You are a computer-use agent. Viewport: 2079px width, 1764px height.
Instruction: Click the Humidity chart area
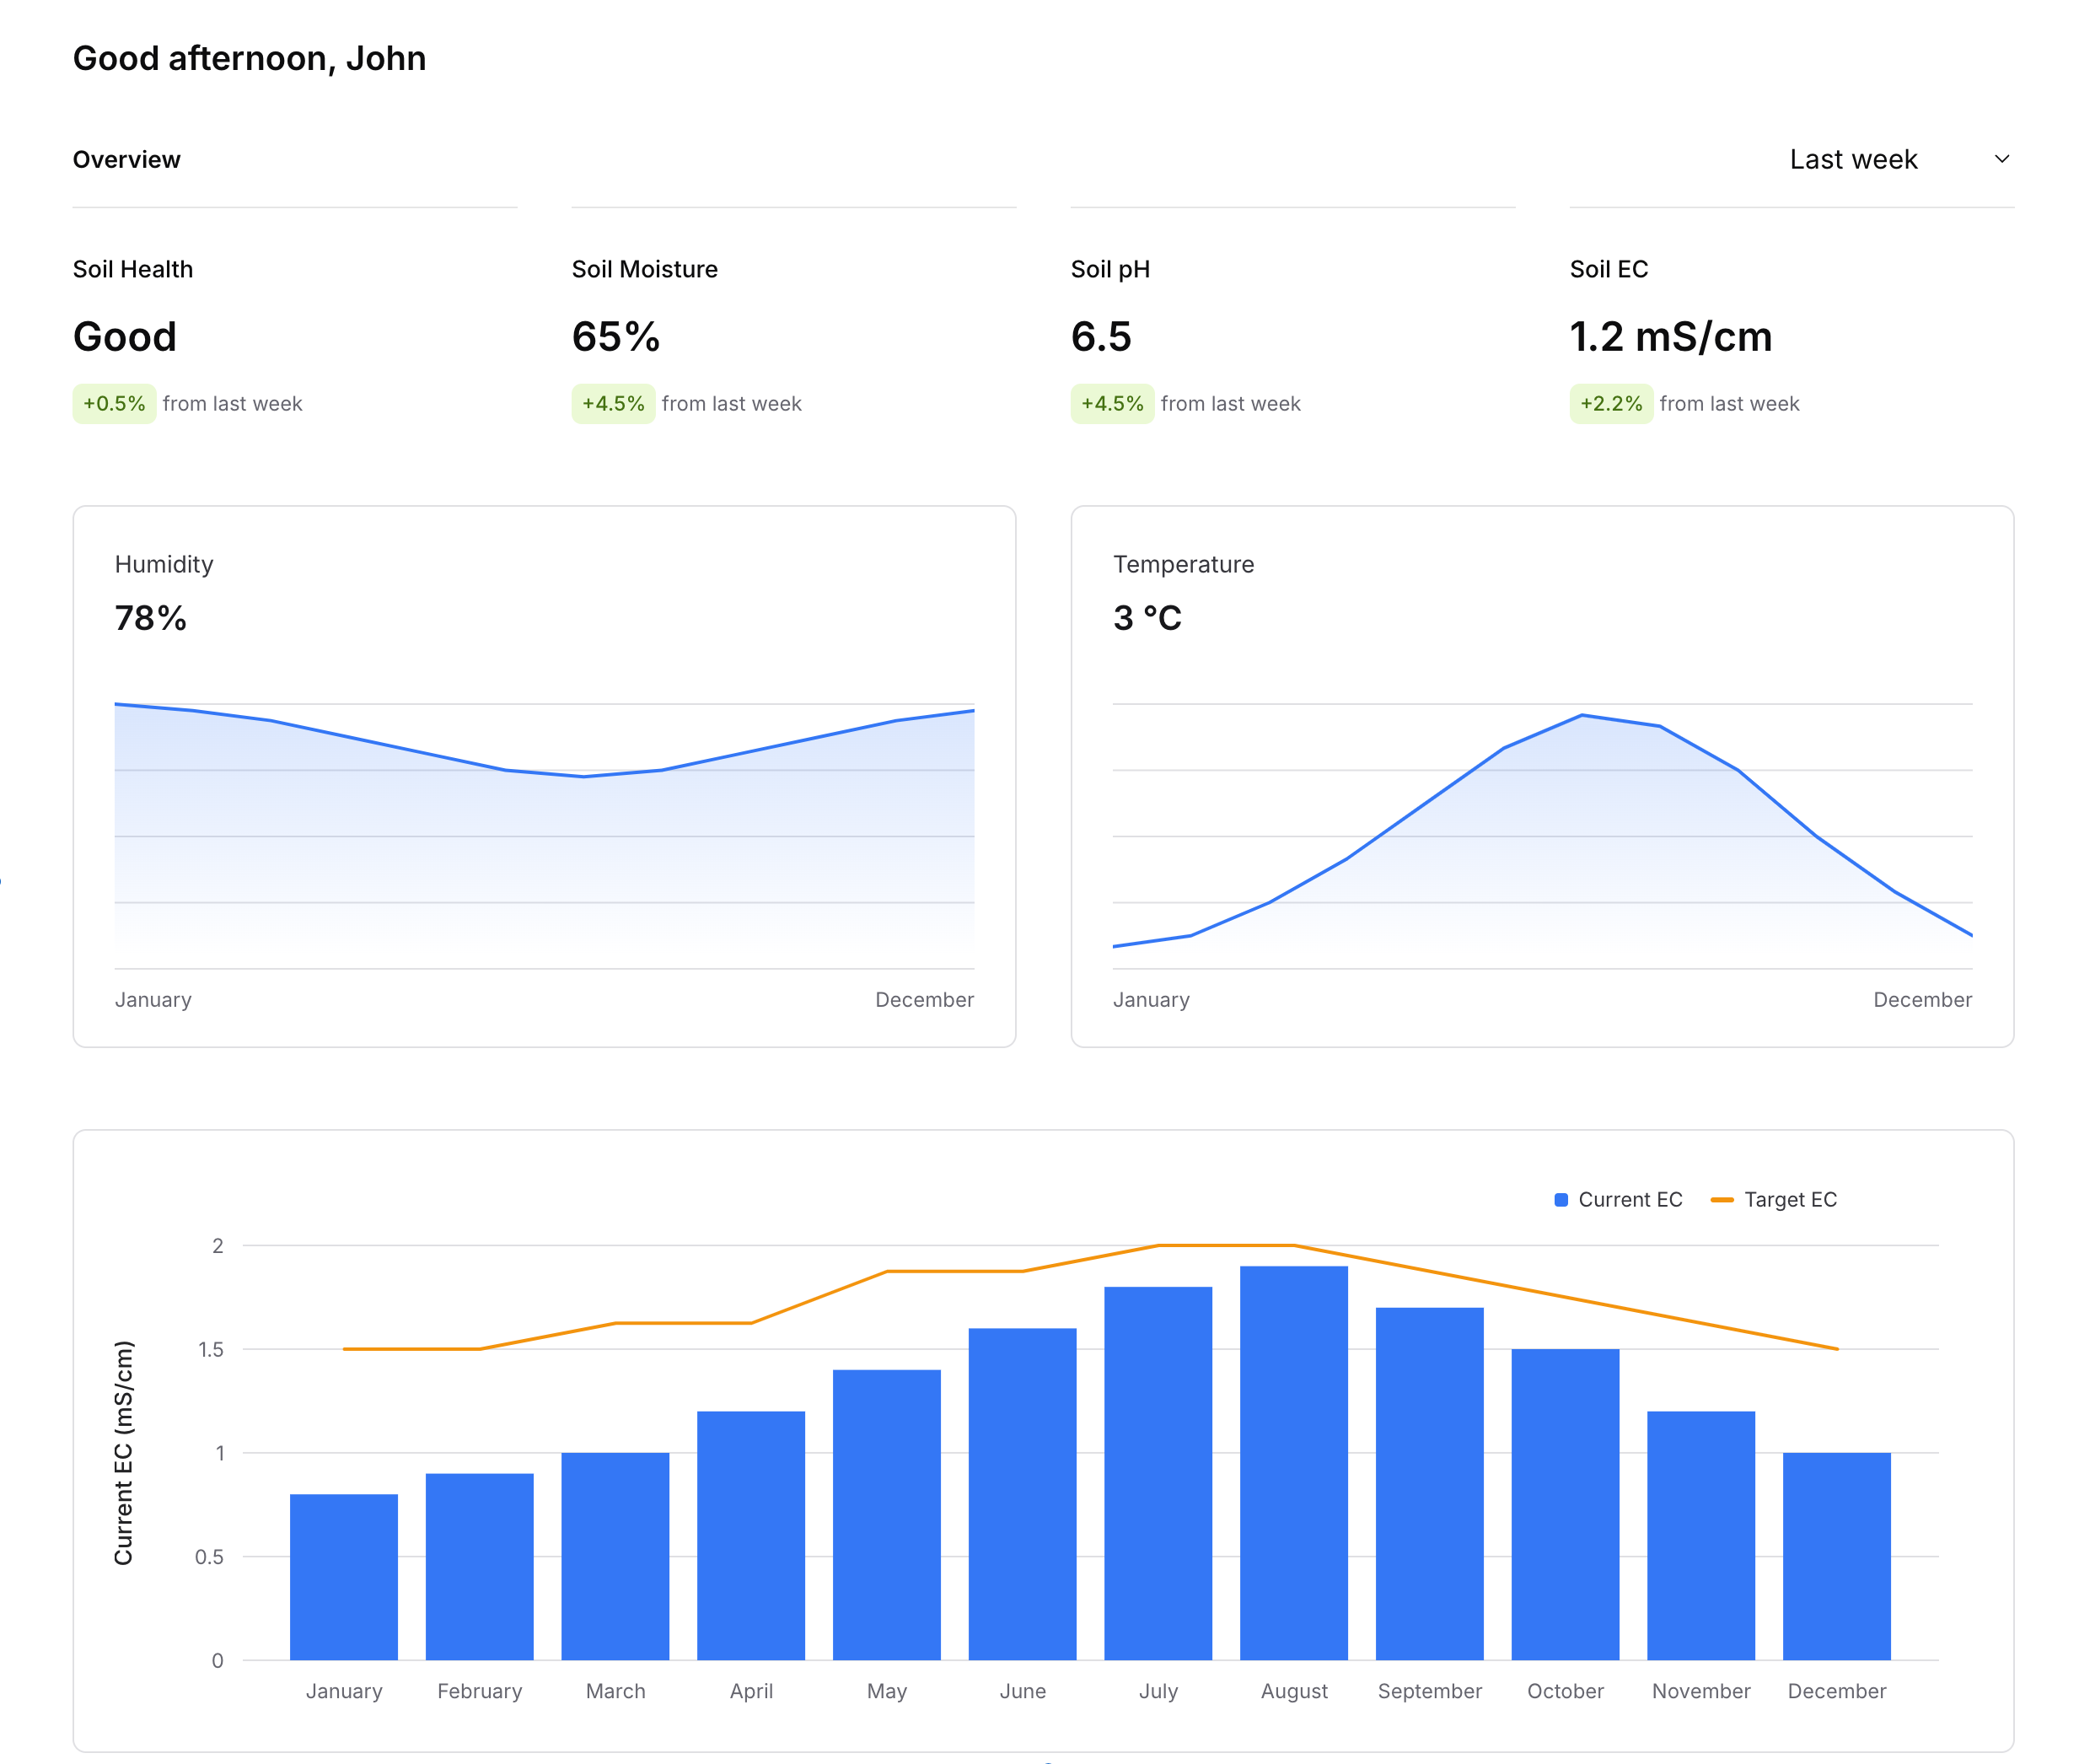544,850
